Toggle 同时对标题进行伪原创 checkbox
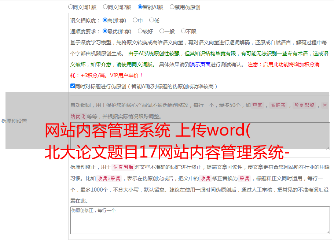 [73, 86]
